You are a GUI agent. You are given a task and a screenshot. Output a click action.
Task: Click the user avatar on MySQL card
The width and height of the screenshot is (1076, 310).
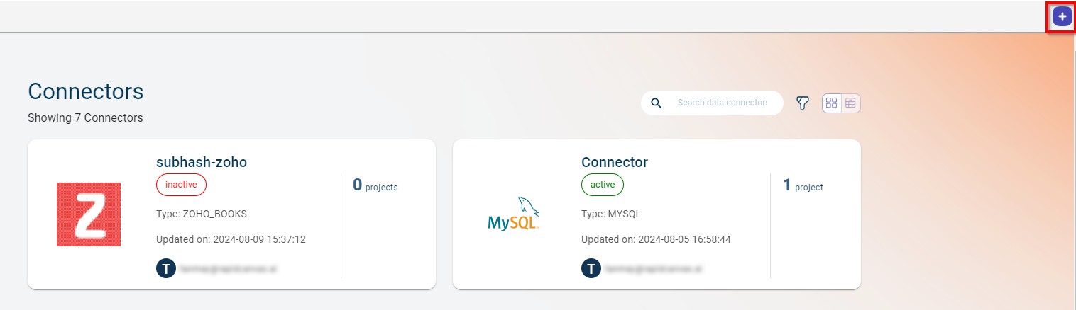(591, 268)
